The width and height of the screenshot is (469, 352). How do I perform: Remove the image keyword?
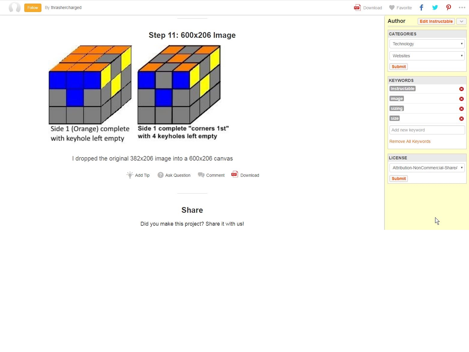[461, 99]
